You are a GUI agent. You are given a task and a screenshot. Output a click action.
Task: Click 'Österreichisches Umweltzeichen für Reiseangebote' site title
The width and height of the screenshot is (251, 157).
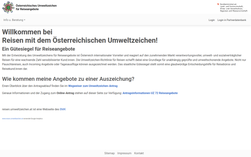click(36, 8)
